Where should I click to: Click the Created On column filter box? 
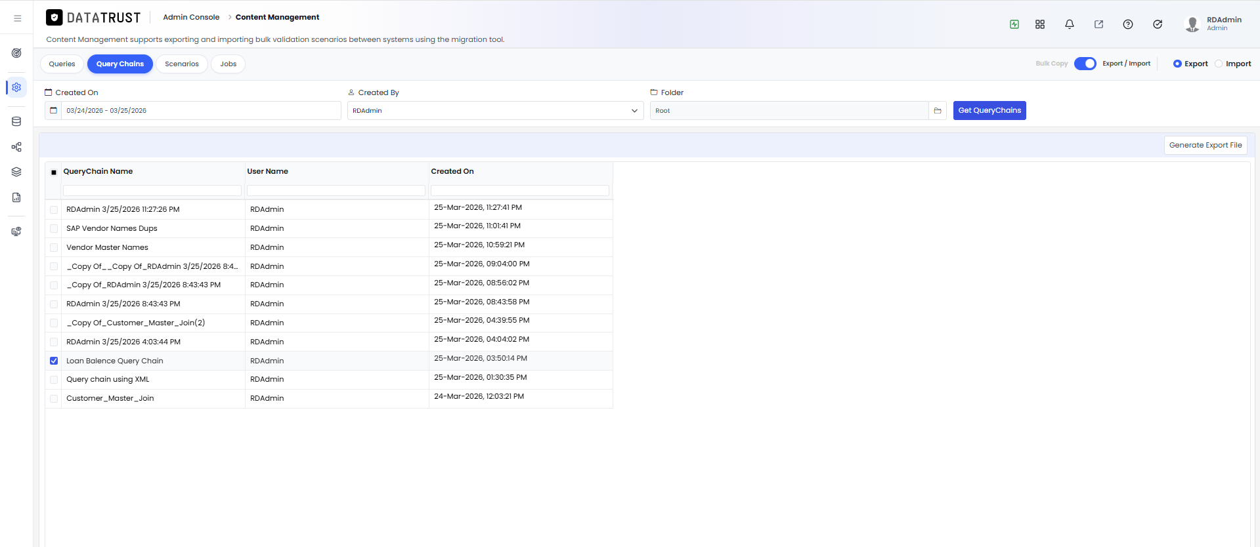(x=520, y=190)
